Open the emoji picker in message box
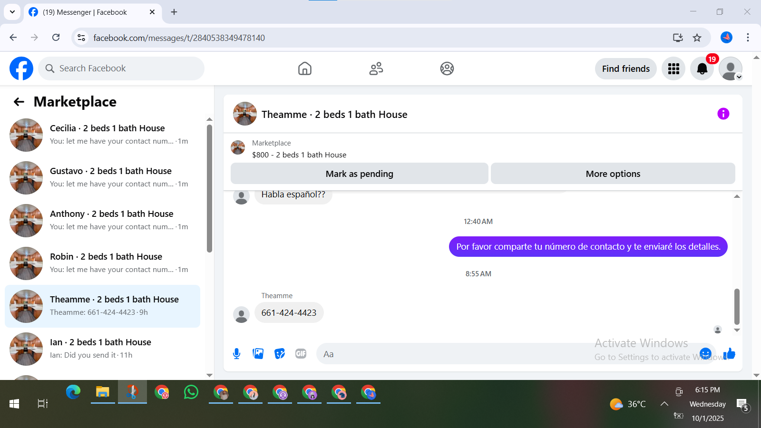Screen dimensions: 761x428 pyautogui.click(x=705, y=354)
